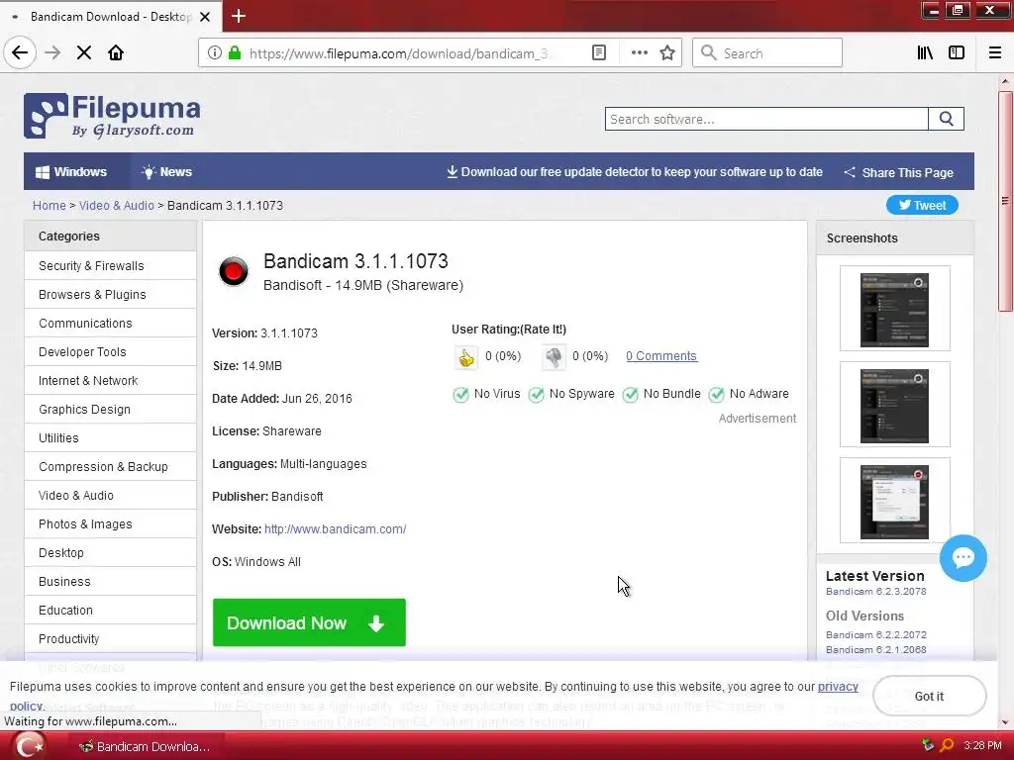Open page actions three-dots menu
1014x760 pixels.
pyautogui.click(x=639, y=53)
